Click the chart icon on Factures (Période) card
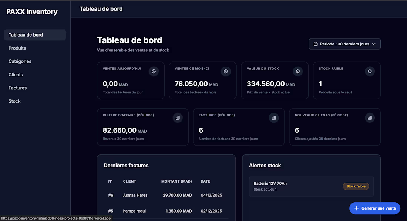This screenshot has height=221, width=407. click(x=274, y=118)
